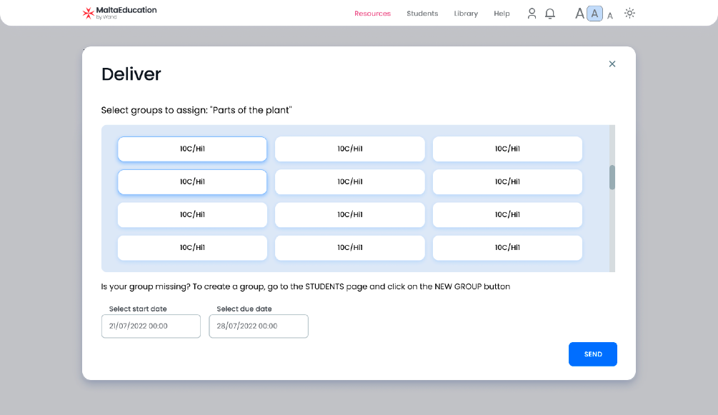Open the notifications bell
The height and width of the screenshot is (415, 718).
550,14
